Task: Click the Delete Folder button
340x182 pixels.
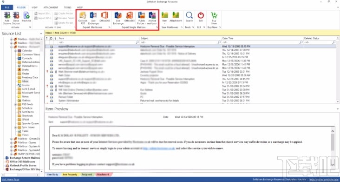Action: 64,23
